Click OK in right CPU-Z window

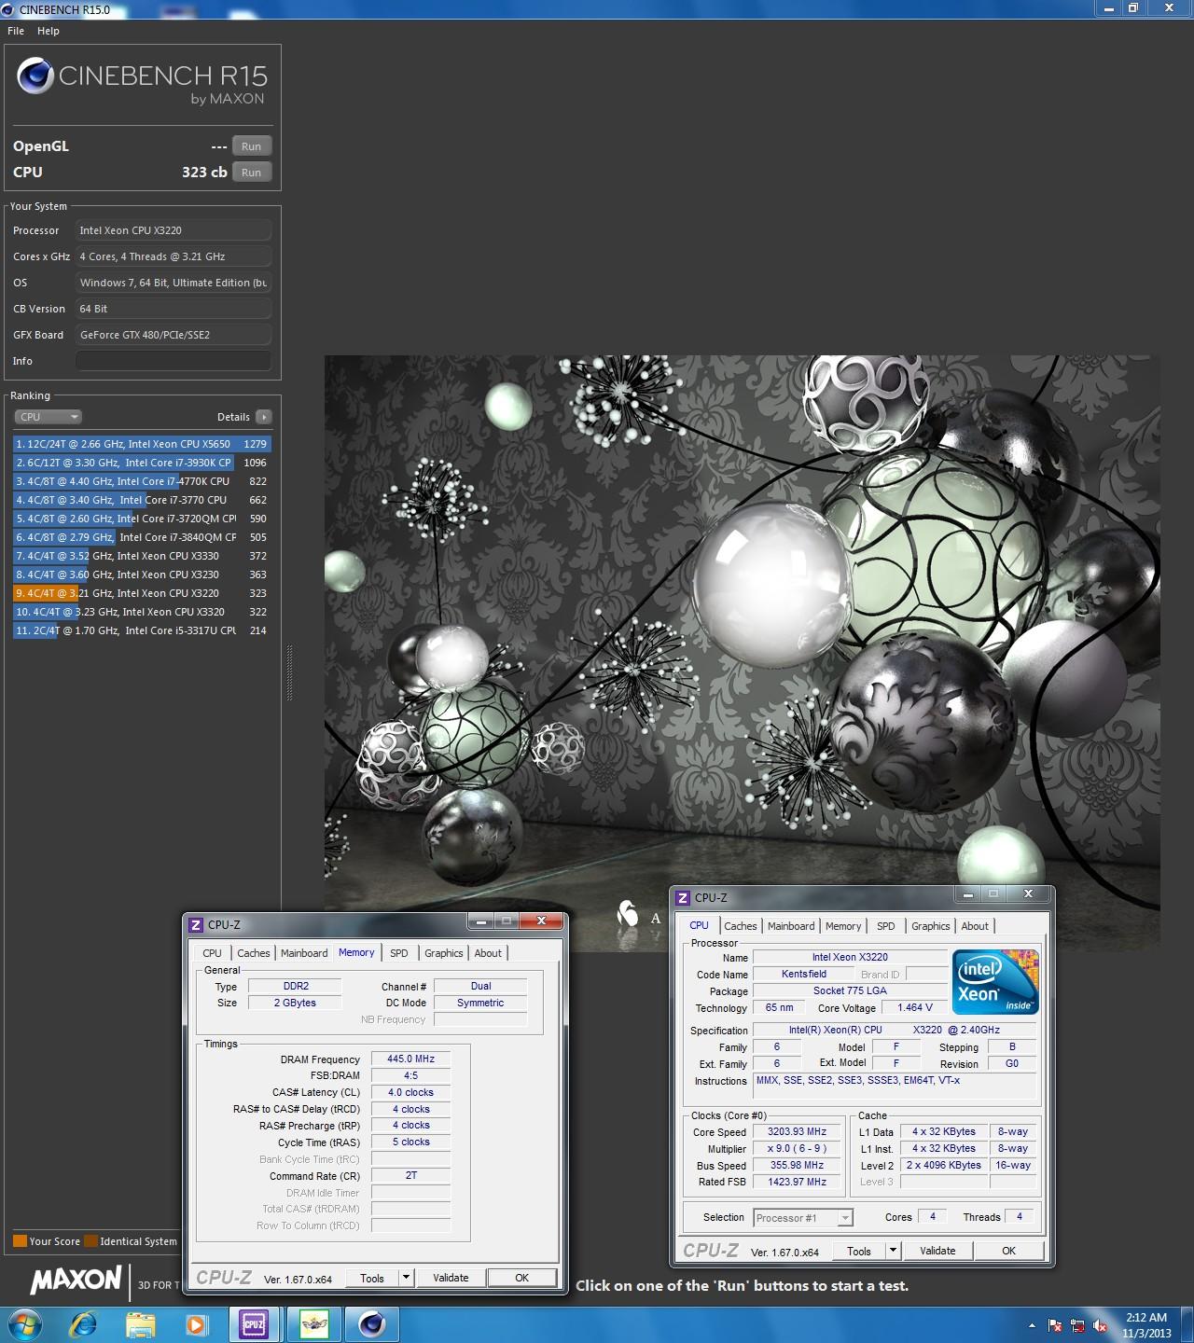[1008, 1251]
